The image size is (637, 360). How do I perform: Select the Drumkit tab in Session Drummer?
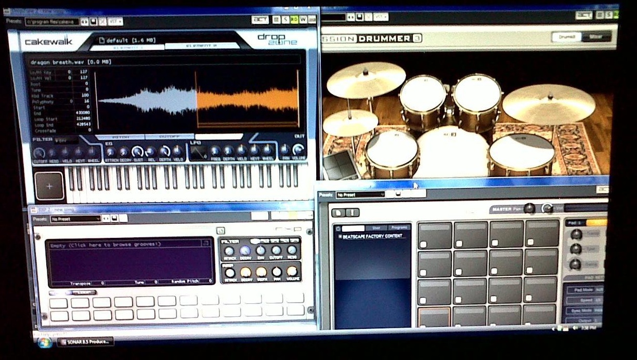[566, 37]
